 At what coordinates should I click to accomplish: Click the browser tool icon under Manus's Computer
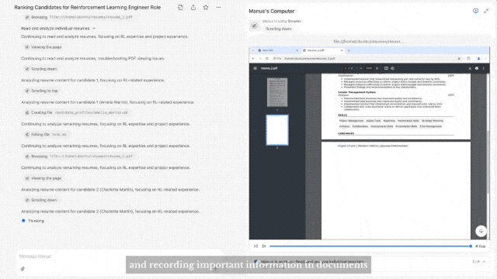coord(254,26)
